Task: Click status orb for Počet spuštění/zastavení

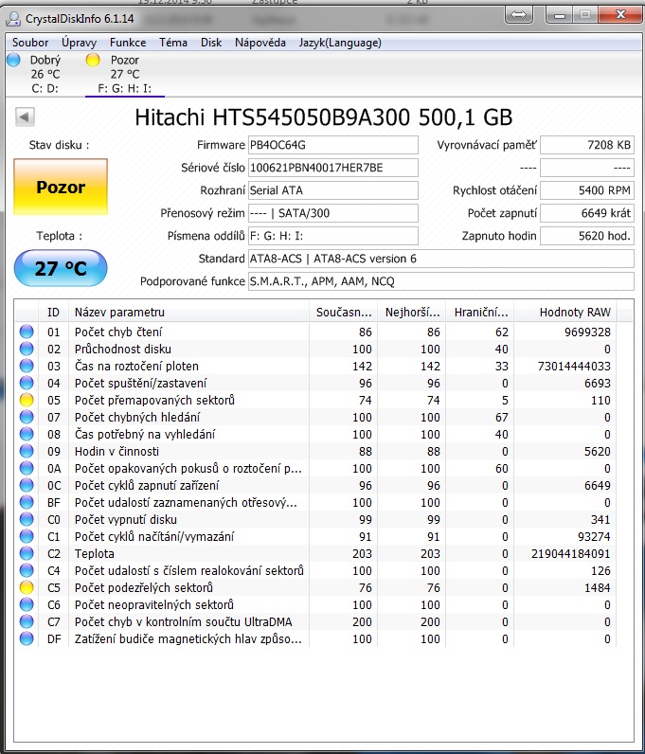Action: coord(27,383)
